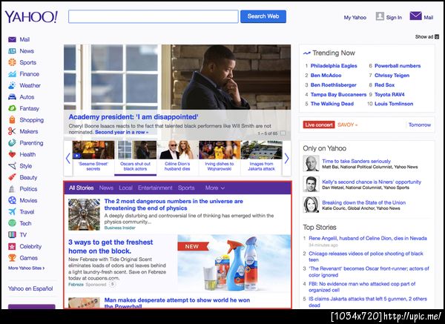Show previous carousel thumbnails with left arrow
Image resolution: width=445 pixels, height=324 pixels.
click(x=67, y=159)
